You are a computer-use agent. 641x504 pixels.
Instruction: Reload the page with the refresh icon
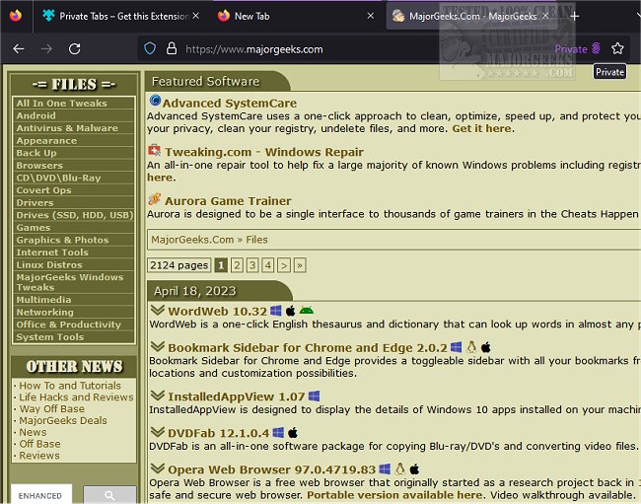point(75,48)
